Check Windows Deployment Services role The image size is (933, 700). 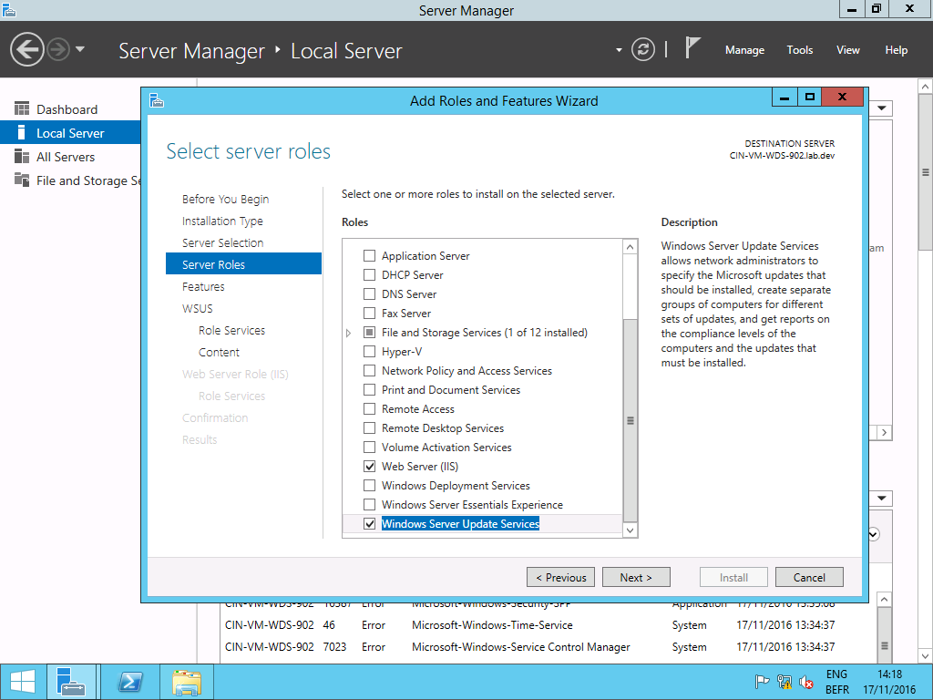click(x=370, y=486)
